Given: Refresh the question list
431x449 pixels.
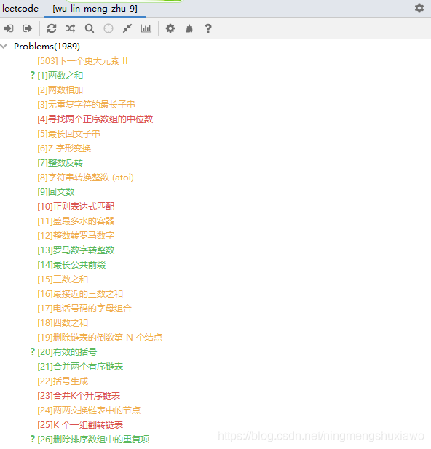Looking at the screenshot, I should pos(52,28).
